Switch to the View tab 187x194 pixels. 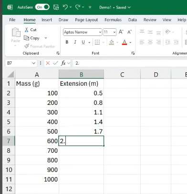pyautogui.click(x=167, y=20)
